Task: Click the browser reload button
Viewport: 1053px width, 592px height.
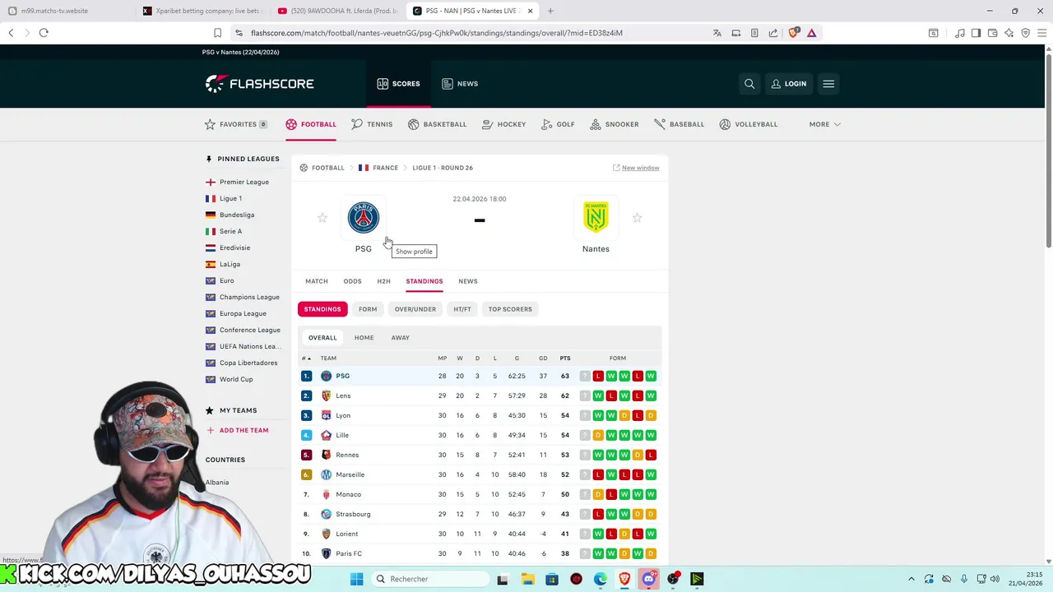Action: (44, 33)
